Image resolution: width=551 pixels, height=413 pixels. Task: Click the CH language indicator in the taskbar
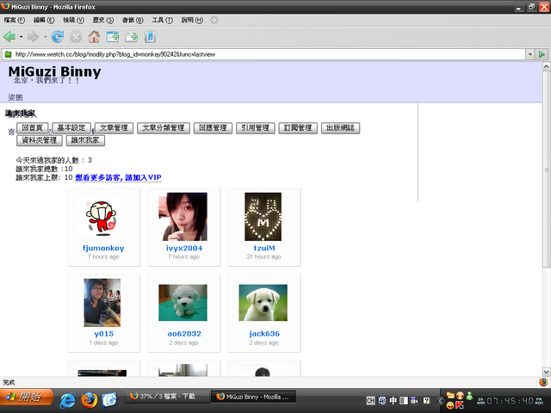click(370, 400)
